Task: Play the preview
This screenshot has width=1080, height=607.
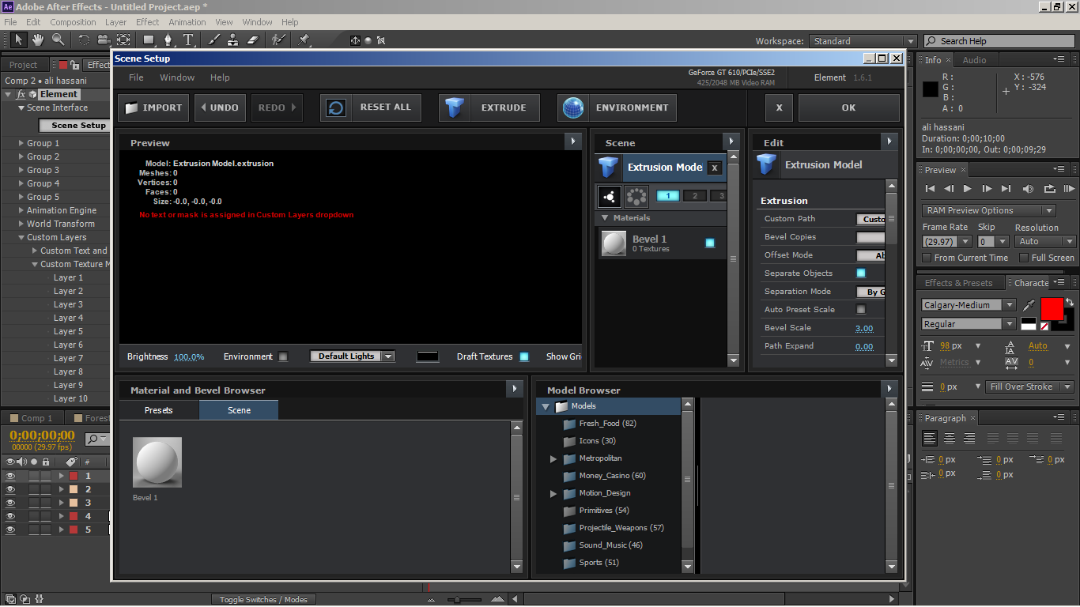Action: tap(967, 189)
